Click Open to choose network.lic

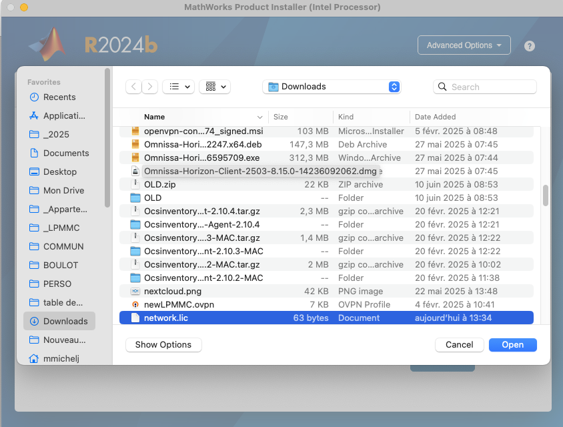click(x=513, y=345)
